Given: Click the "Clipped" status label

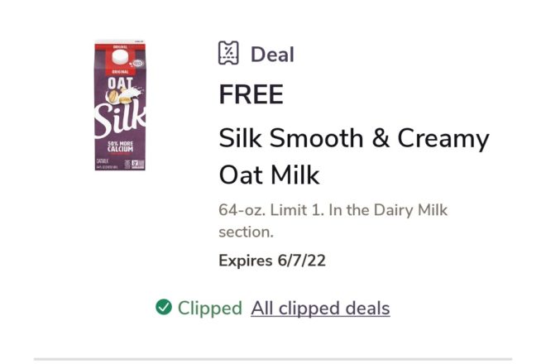Looking at the screenshot, I should pyautogui.click(x=209, y=309).
